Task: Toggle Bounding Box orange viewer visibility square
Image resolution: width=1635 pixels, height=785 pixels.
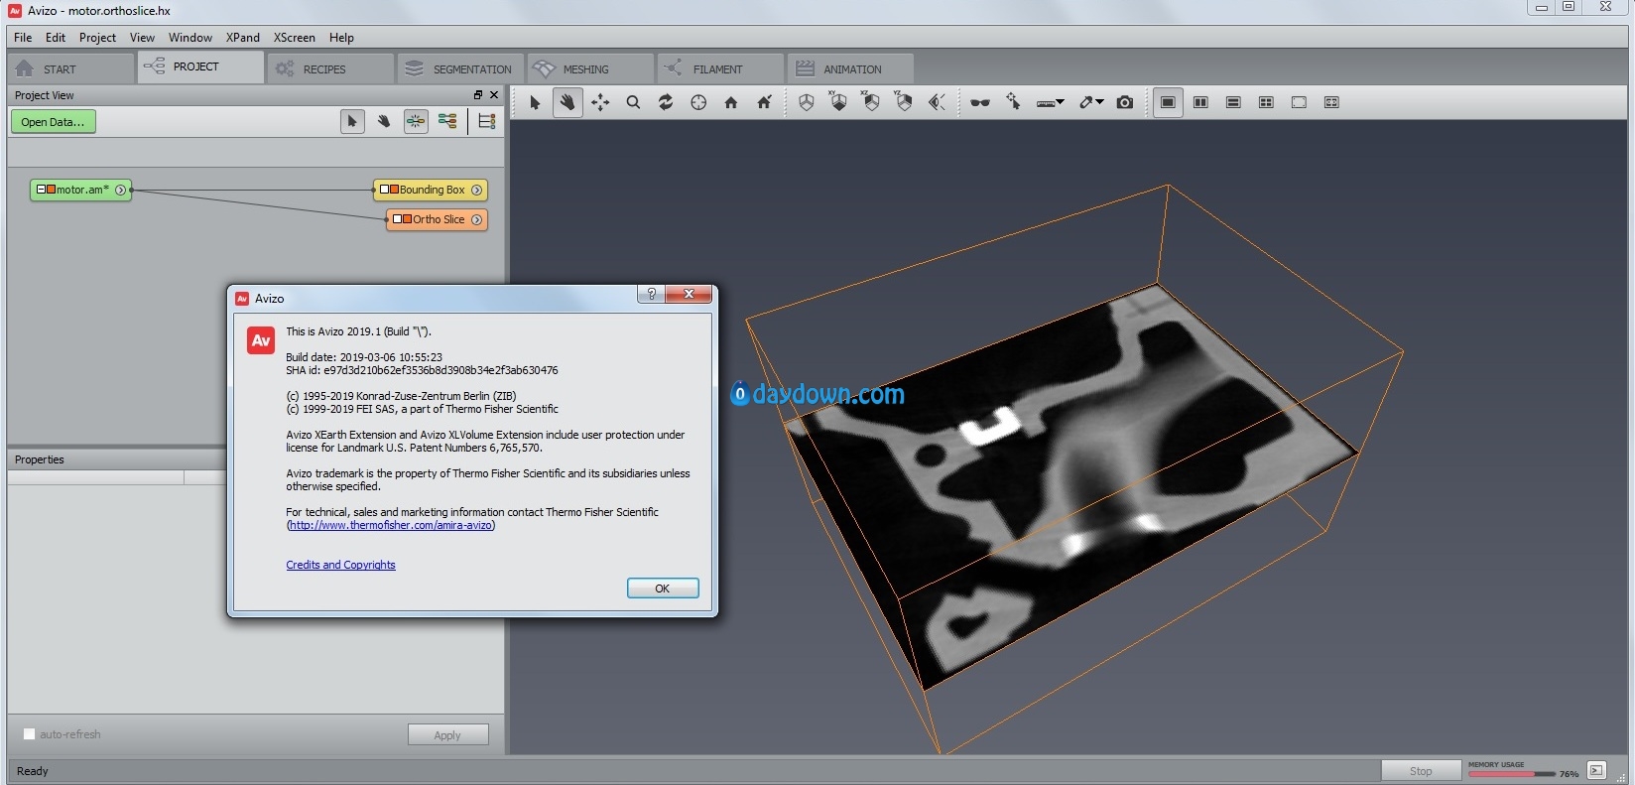Action: tap(395, 190)
